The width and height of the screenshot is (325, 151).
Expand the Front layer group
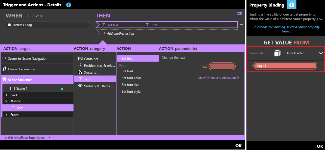coord(7,115)
